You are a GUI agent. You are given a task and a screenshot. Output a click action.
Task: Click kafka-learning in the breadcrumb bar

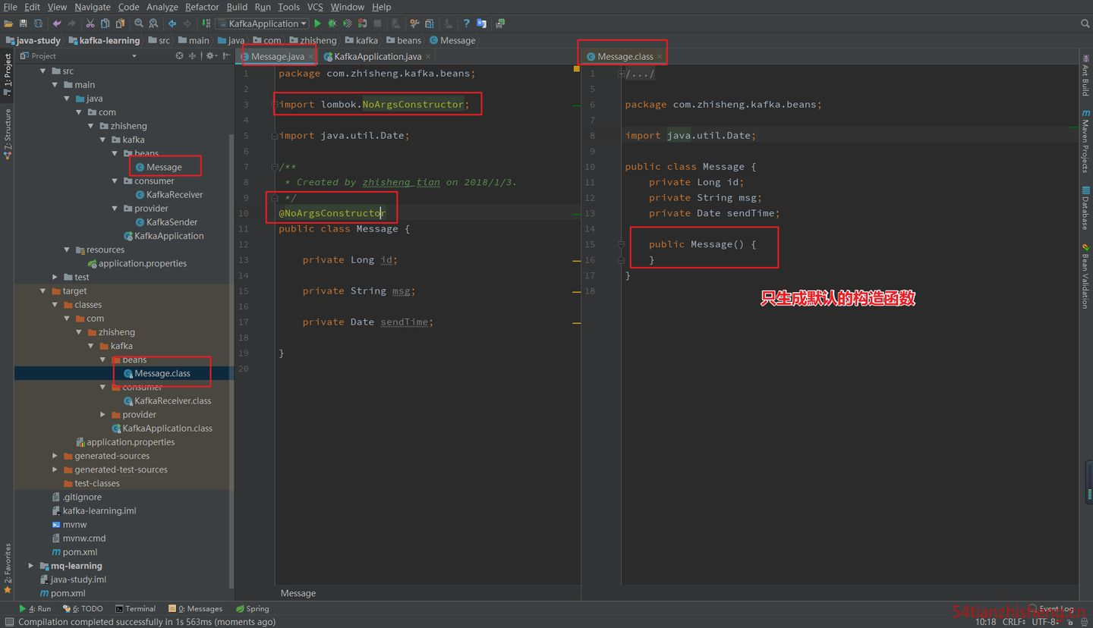tap(104, 40)
